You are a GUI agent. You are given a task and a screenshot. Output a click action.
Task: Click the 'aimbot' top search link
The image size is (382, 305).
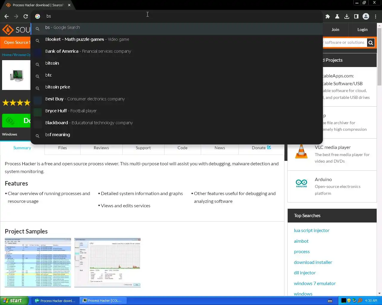(301, 241)
